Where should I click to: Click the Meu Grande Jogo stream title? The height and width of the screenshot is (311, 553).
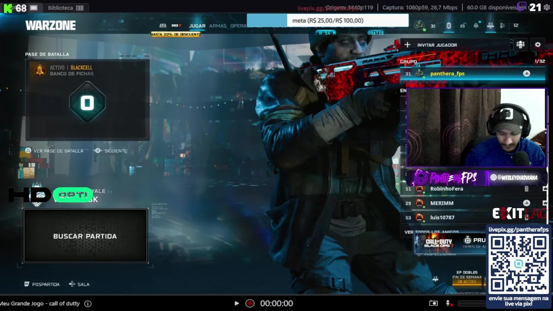click(40, 304)
